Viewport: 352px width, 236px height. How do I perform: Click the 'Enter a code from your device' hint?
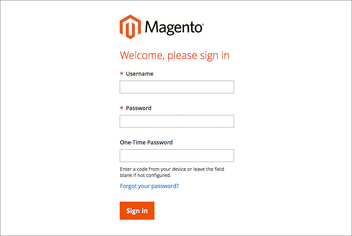(172, 169)
